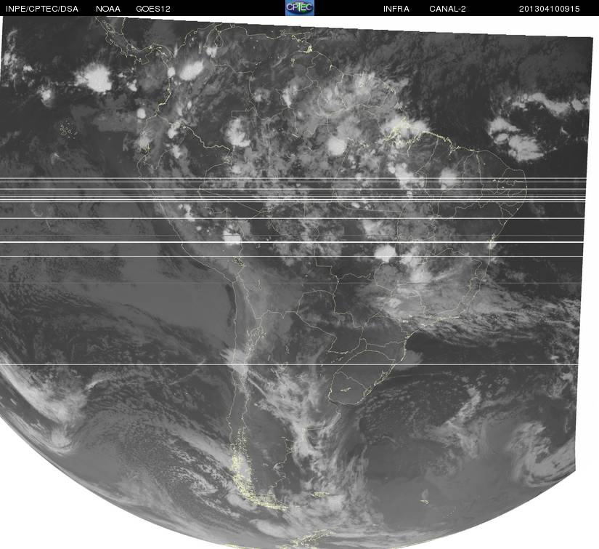
Task: Click the INPE/CPTEC/DSA header text
Action: tap(42, 9)
